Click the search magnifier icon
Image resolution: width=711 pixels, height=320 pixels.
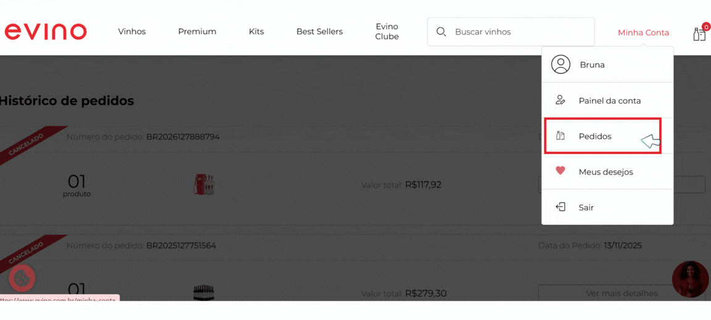pos(441,31)
